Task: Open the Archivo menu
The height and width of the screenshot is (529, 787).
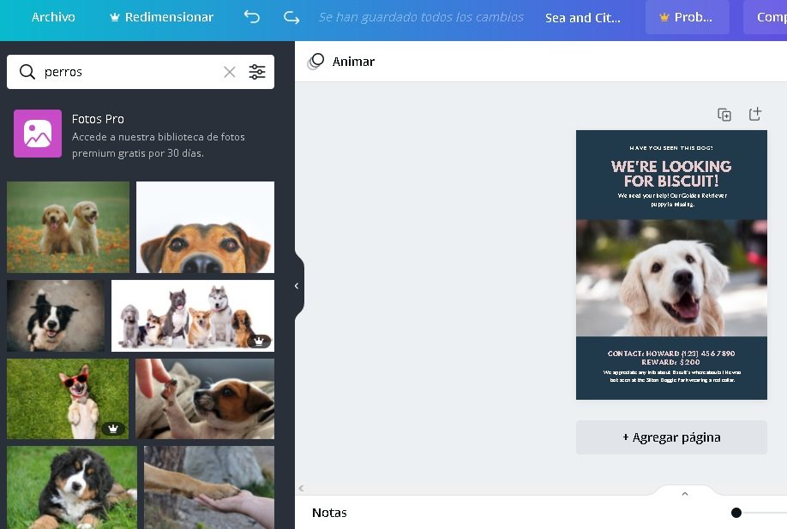Action: pos(53,16)
